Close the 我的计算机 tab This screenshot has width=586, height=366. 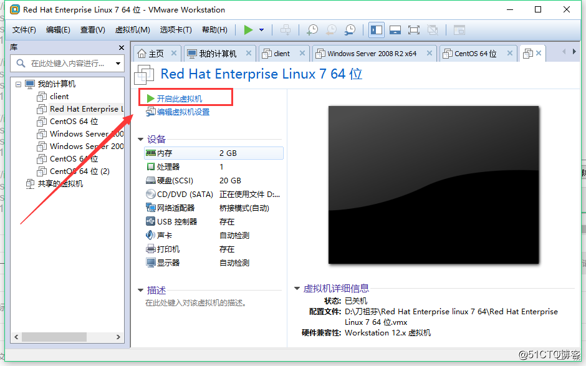(x=249, y=54)
